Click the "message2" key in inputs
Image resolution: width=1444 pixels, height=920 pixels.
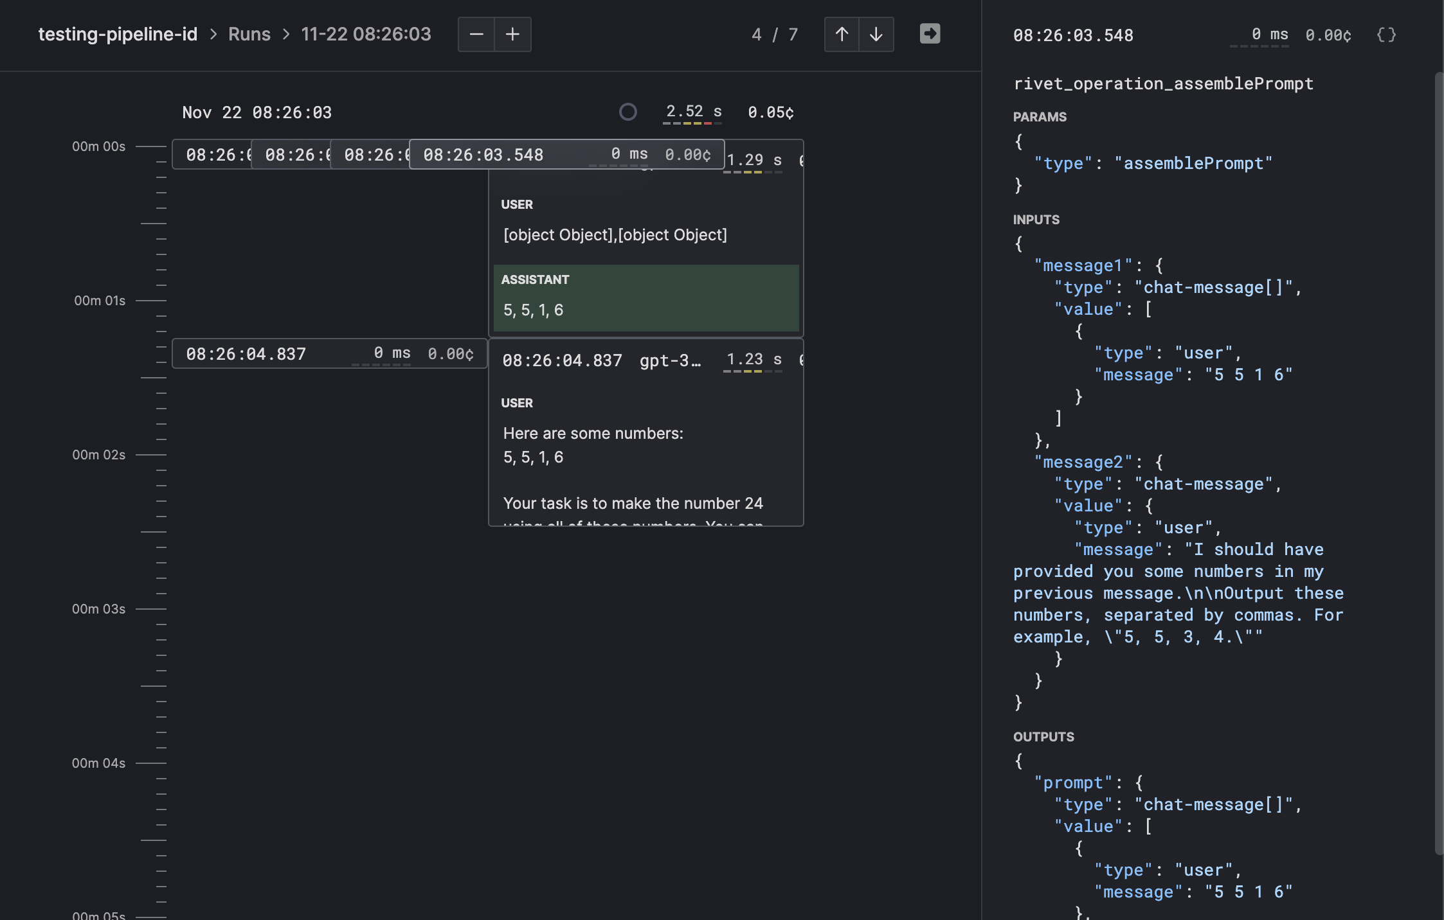[1083, 462]
